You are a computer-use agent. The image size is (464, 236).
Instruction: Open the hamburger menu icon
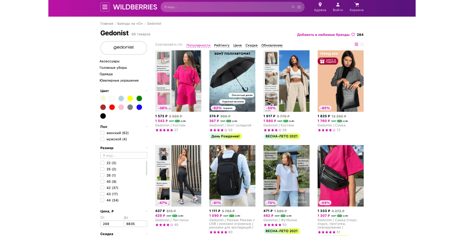[x=105, y=7]
